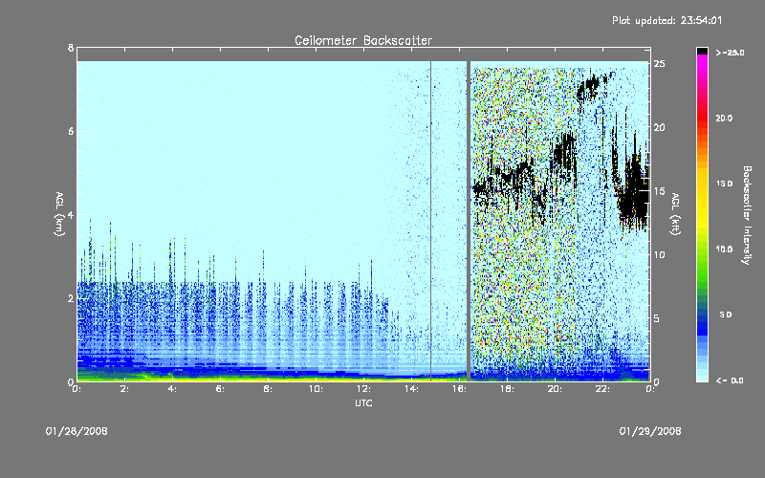Click the "5.0" colorbar tick label
Image resolution: width=765 pixels, height=478 pixels.
tap(726, 315)
